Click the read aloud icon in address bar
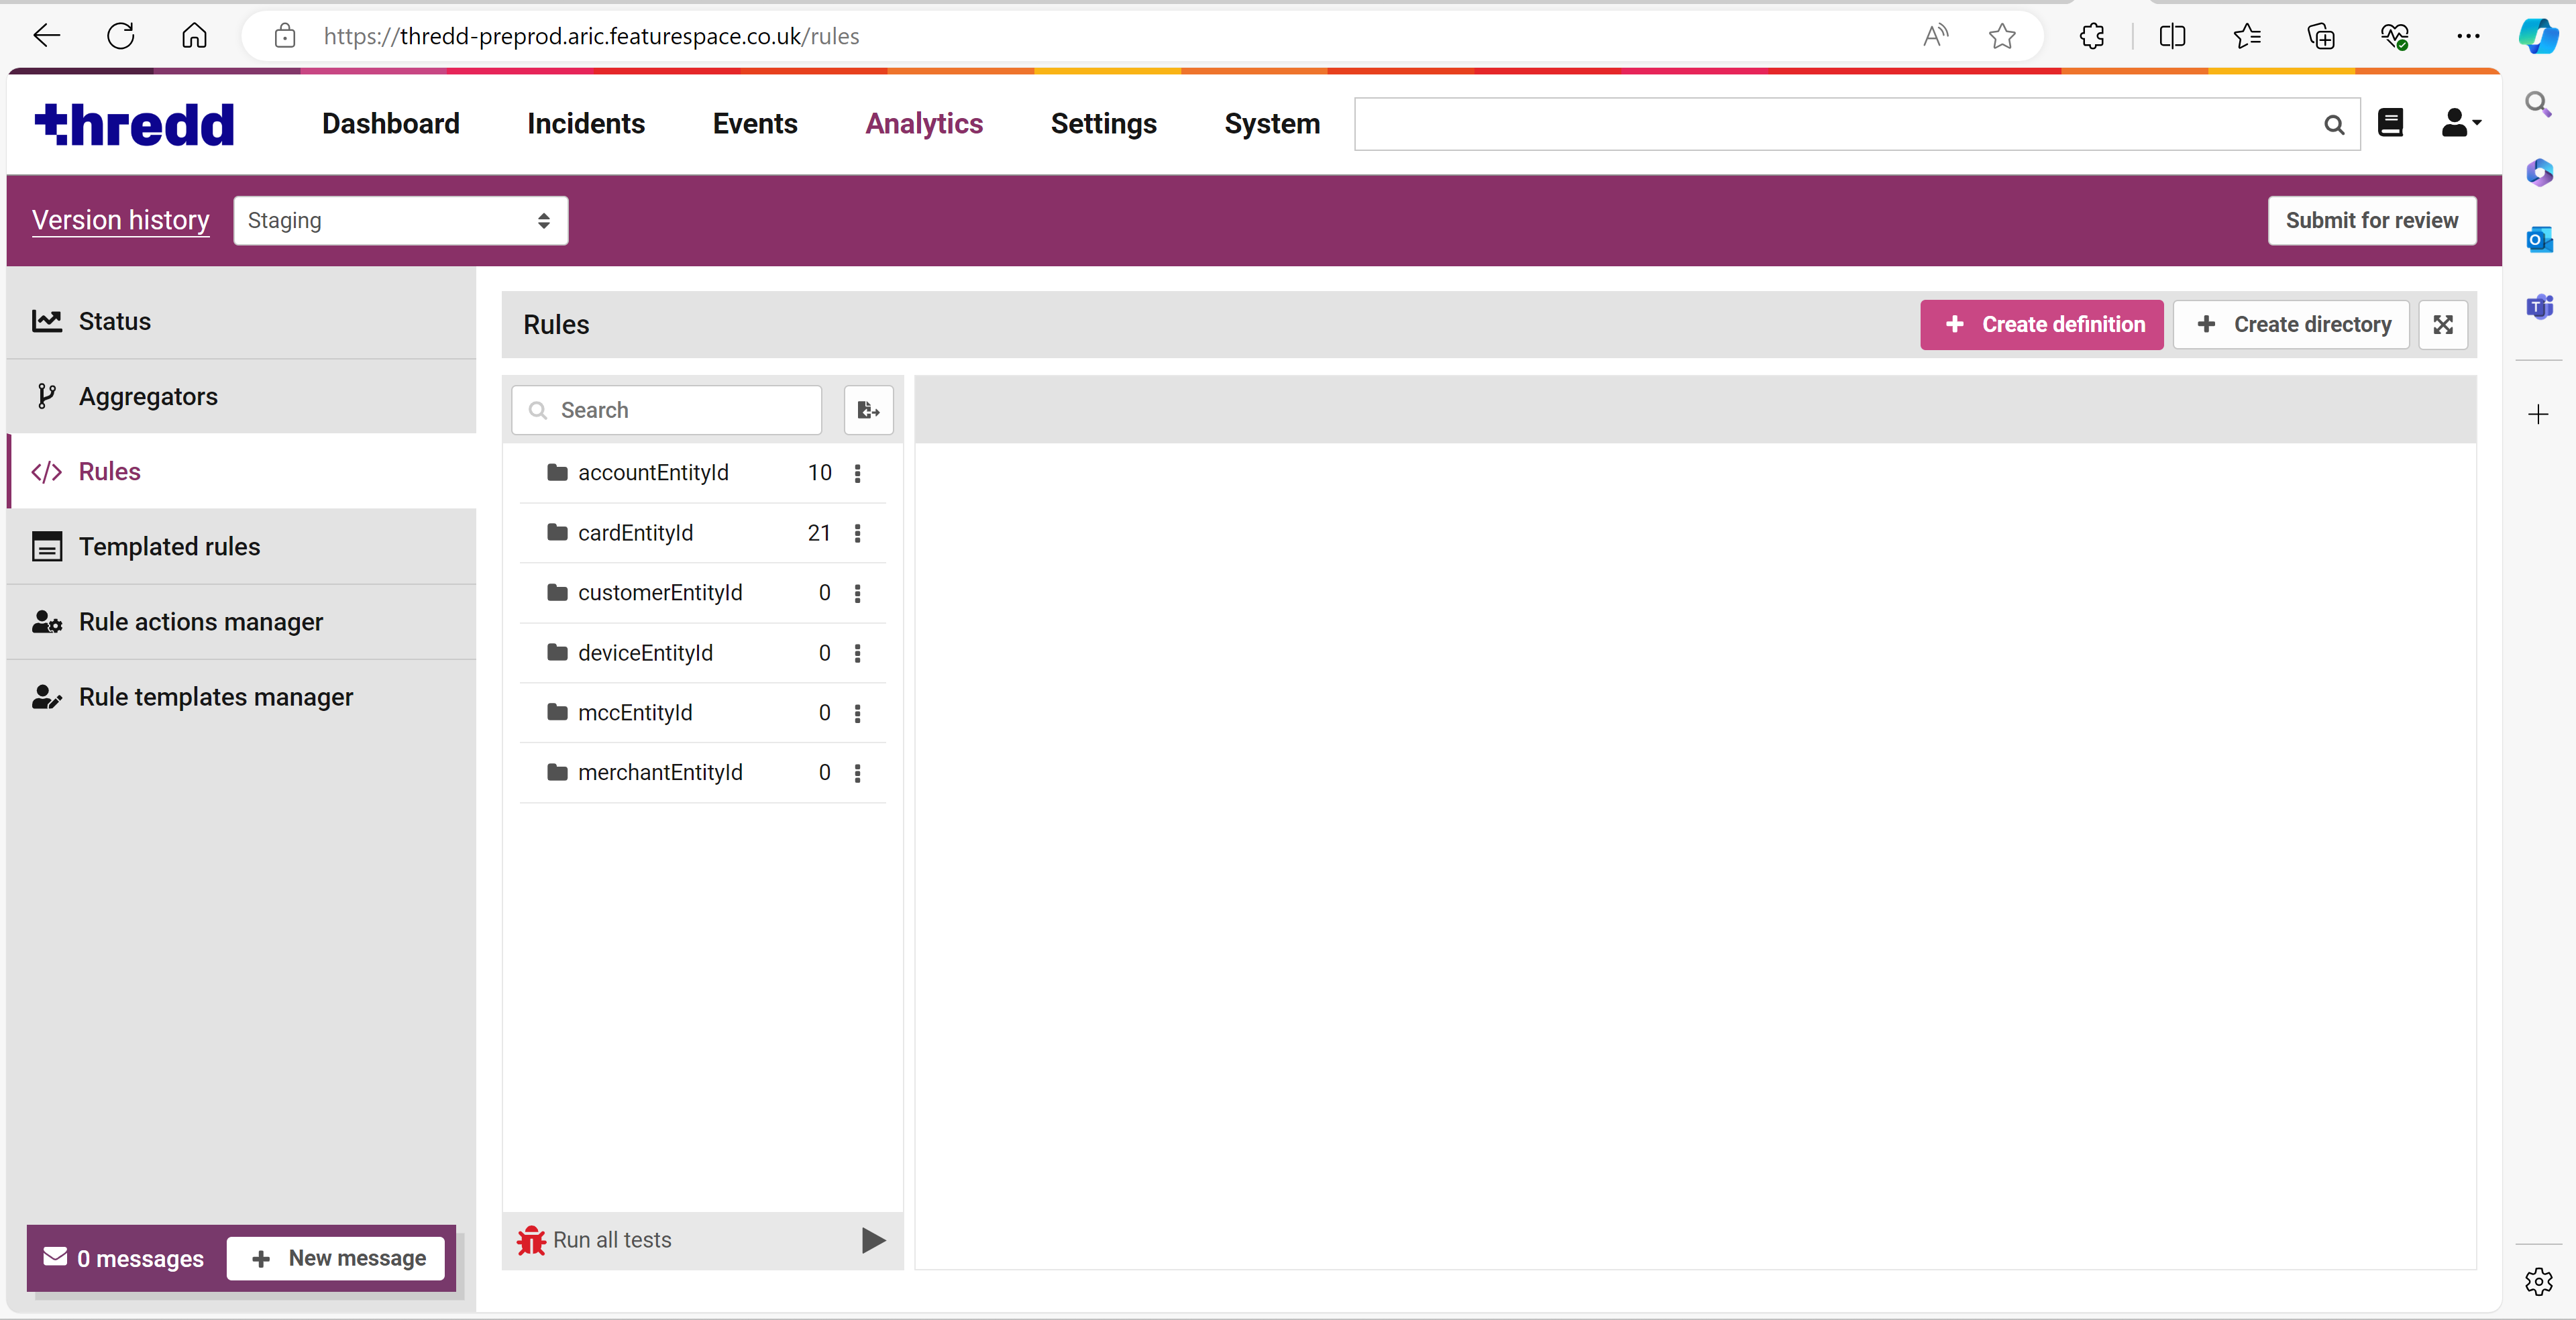Image resolution: width=2576 pixels, height=1320 pixels. 1936,36
